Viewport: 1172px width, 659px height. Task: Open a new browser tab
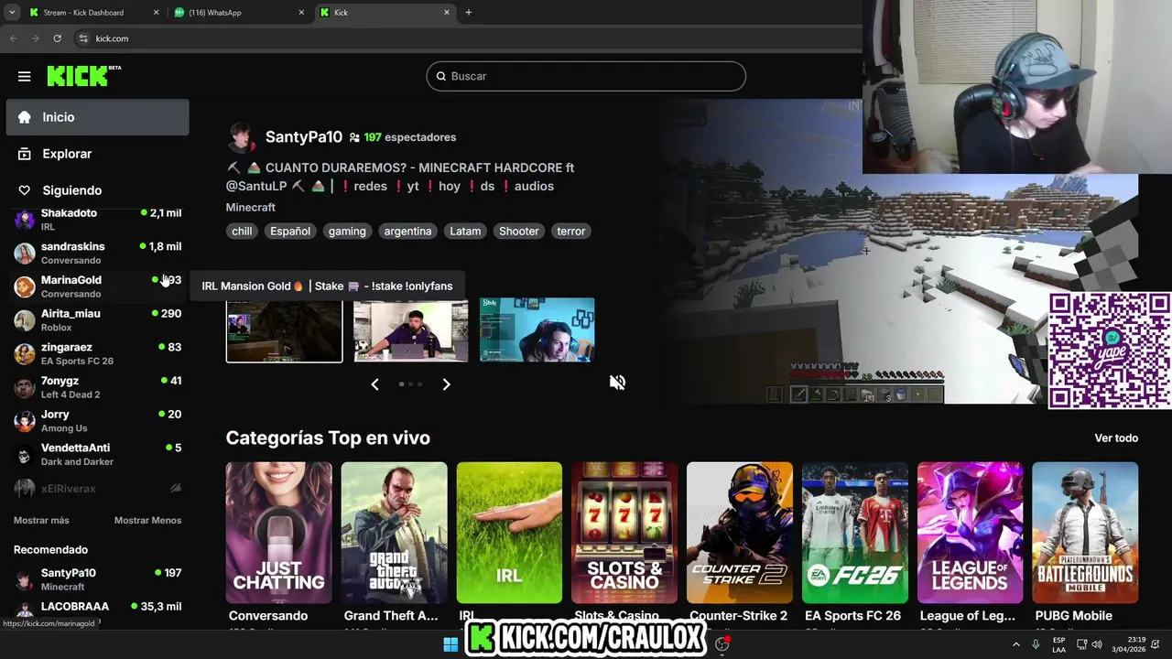tap(469, 13)
